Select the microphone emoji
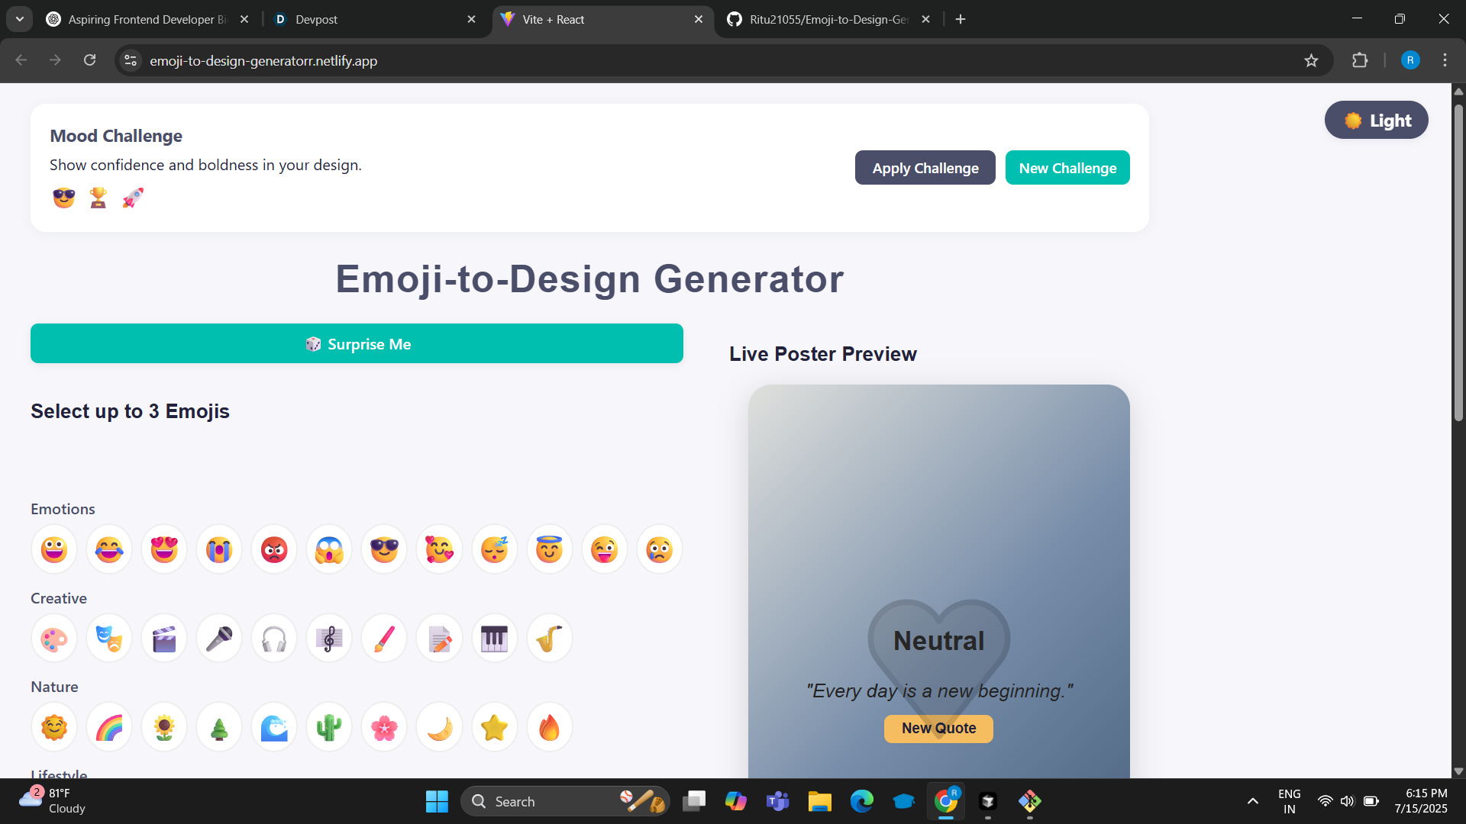This screenshot has width=1466, height=824. (x=218, y=639)
